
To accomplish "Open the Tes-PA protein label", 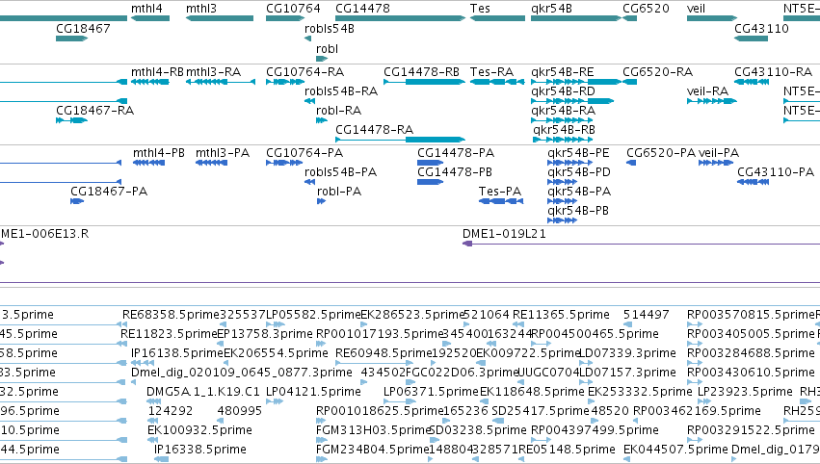I will (x=500, y=192).
